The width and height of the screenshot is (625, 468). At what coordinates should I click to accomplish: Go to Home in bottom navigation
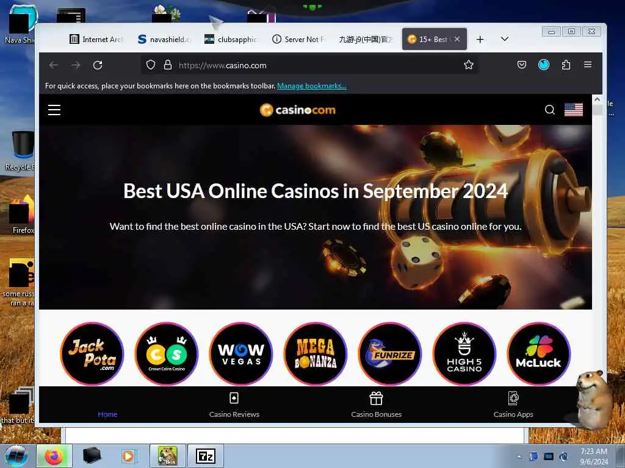[107, 414]
